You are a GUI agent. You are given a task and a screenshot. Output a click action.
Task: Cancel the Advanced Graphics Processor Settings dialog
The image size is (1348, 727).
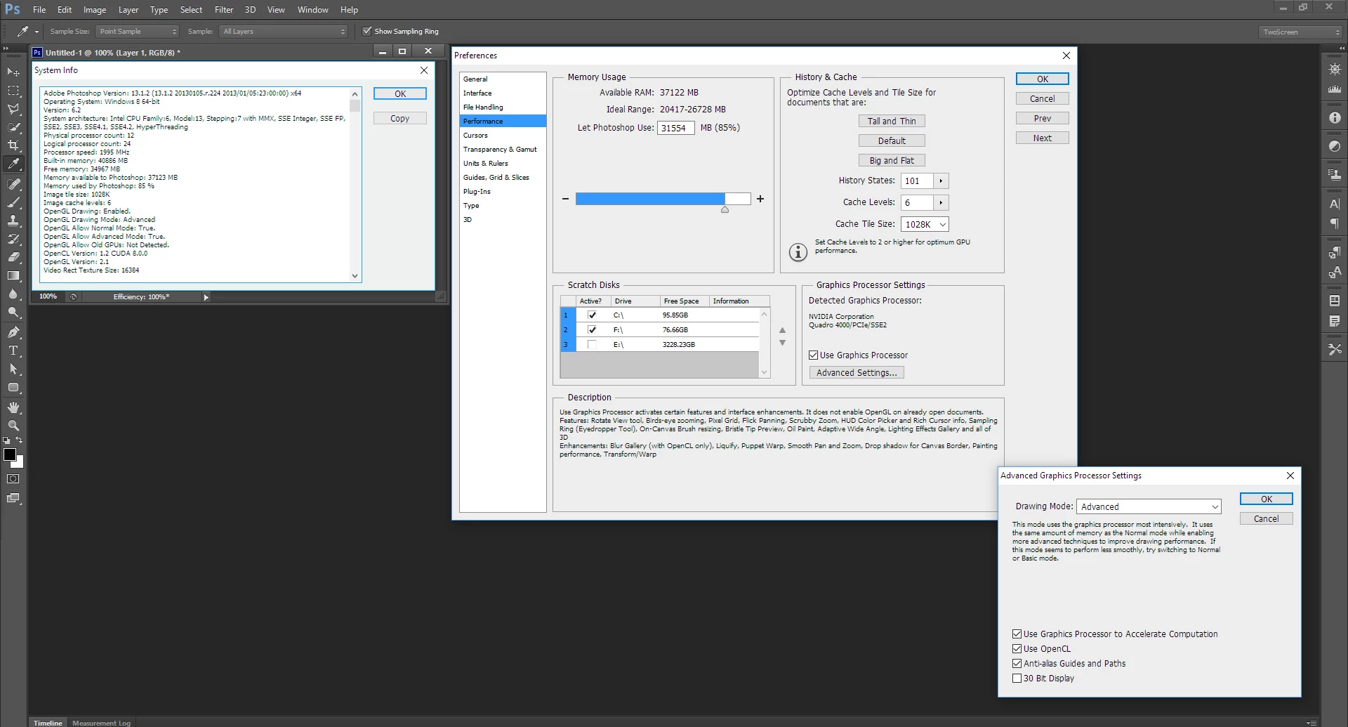pyautogui.click(x=1266, y=518)
